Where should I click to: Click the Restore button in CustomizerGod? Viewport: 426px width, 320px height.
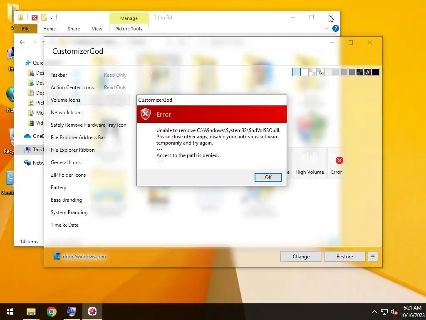tap(344, 257)
